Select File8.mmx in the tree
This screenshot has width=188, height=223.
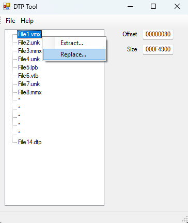pyautogui.click(x=30, y=92)
